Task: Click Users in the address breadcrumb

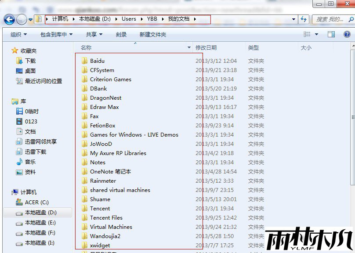Action: [129, 19]
